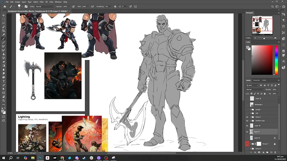The image size is (287, 161).
Task: Open the File menu
Action: (7, 2)
